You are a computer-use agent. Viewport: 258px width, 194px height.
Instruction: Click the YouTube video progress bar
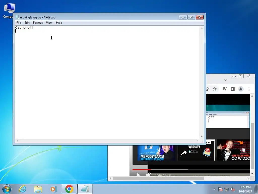point(191,169)
